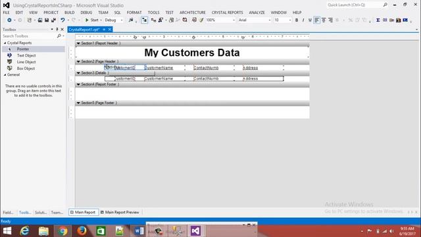Switch to Main Report Preview tab
421x237 pixels.
120,212
